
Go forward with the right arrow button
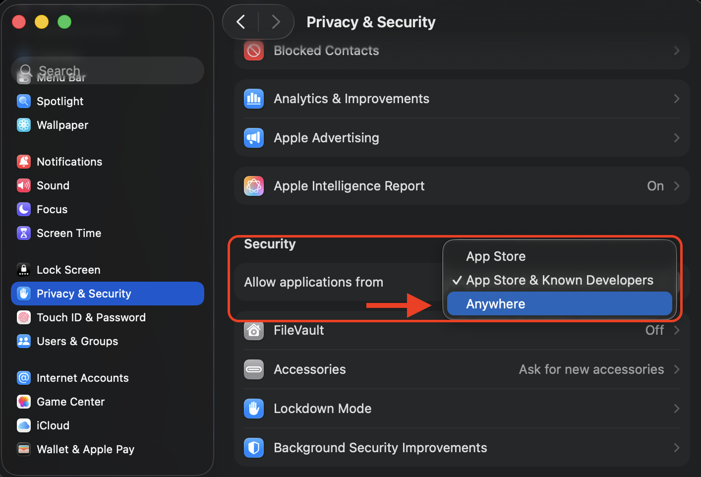click(x=276, y=22)
